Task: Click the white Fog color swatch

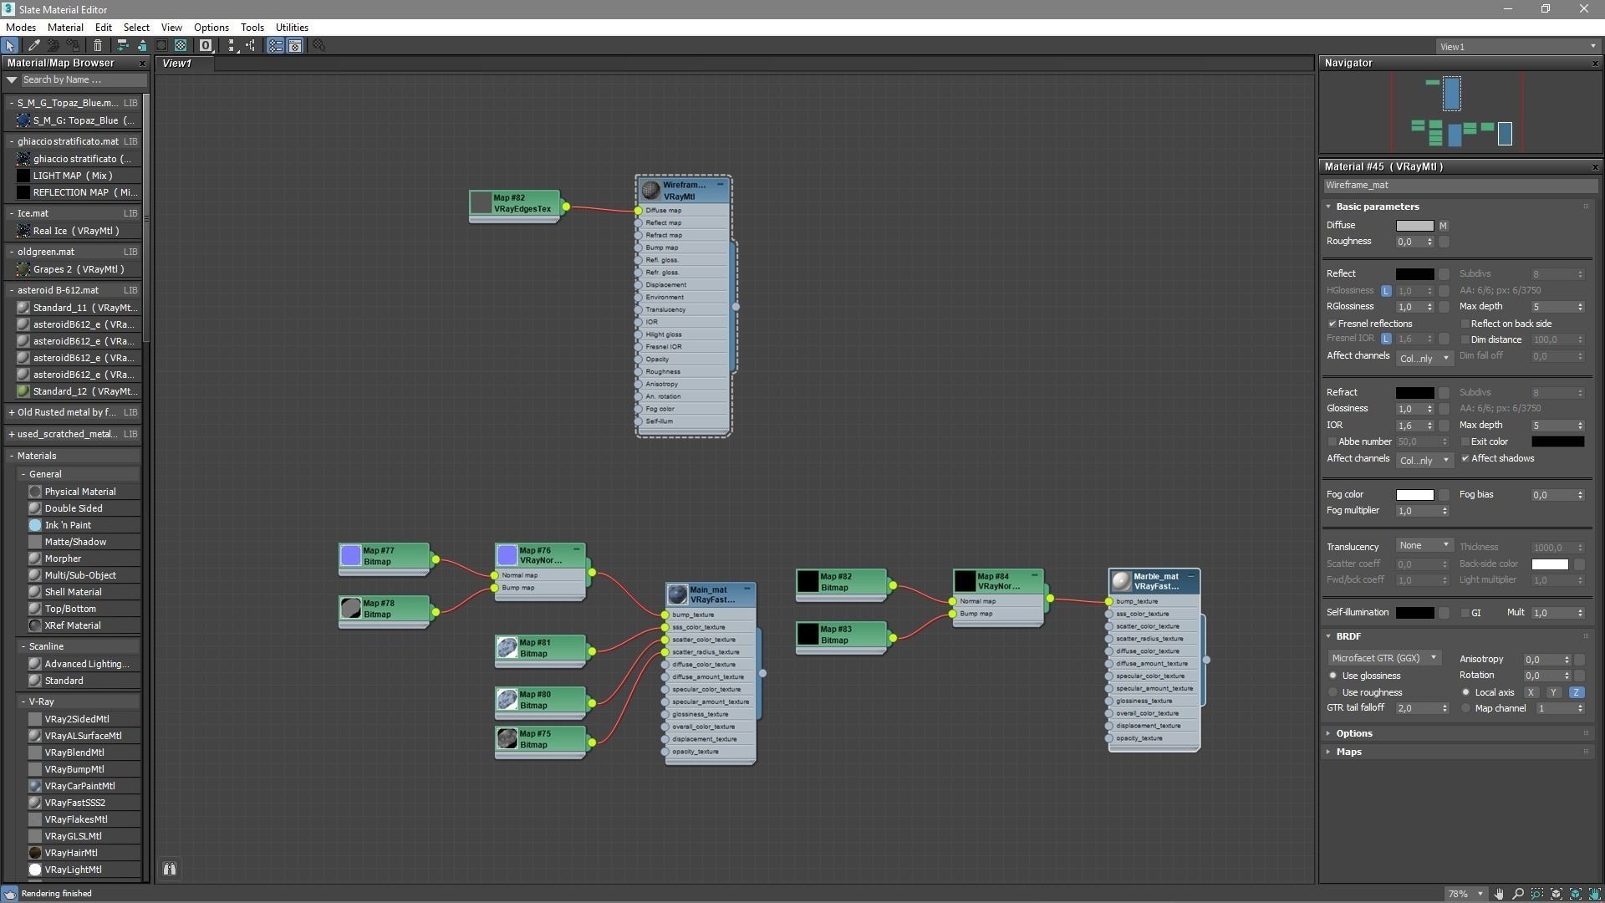Action: click(1414, 495)
